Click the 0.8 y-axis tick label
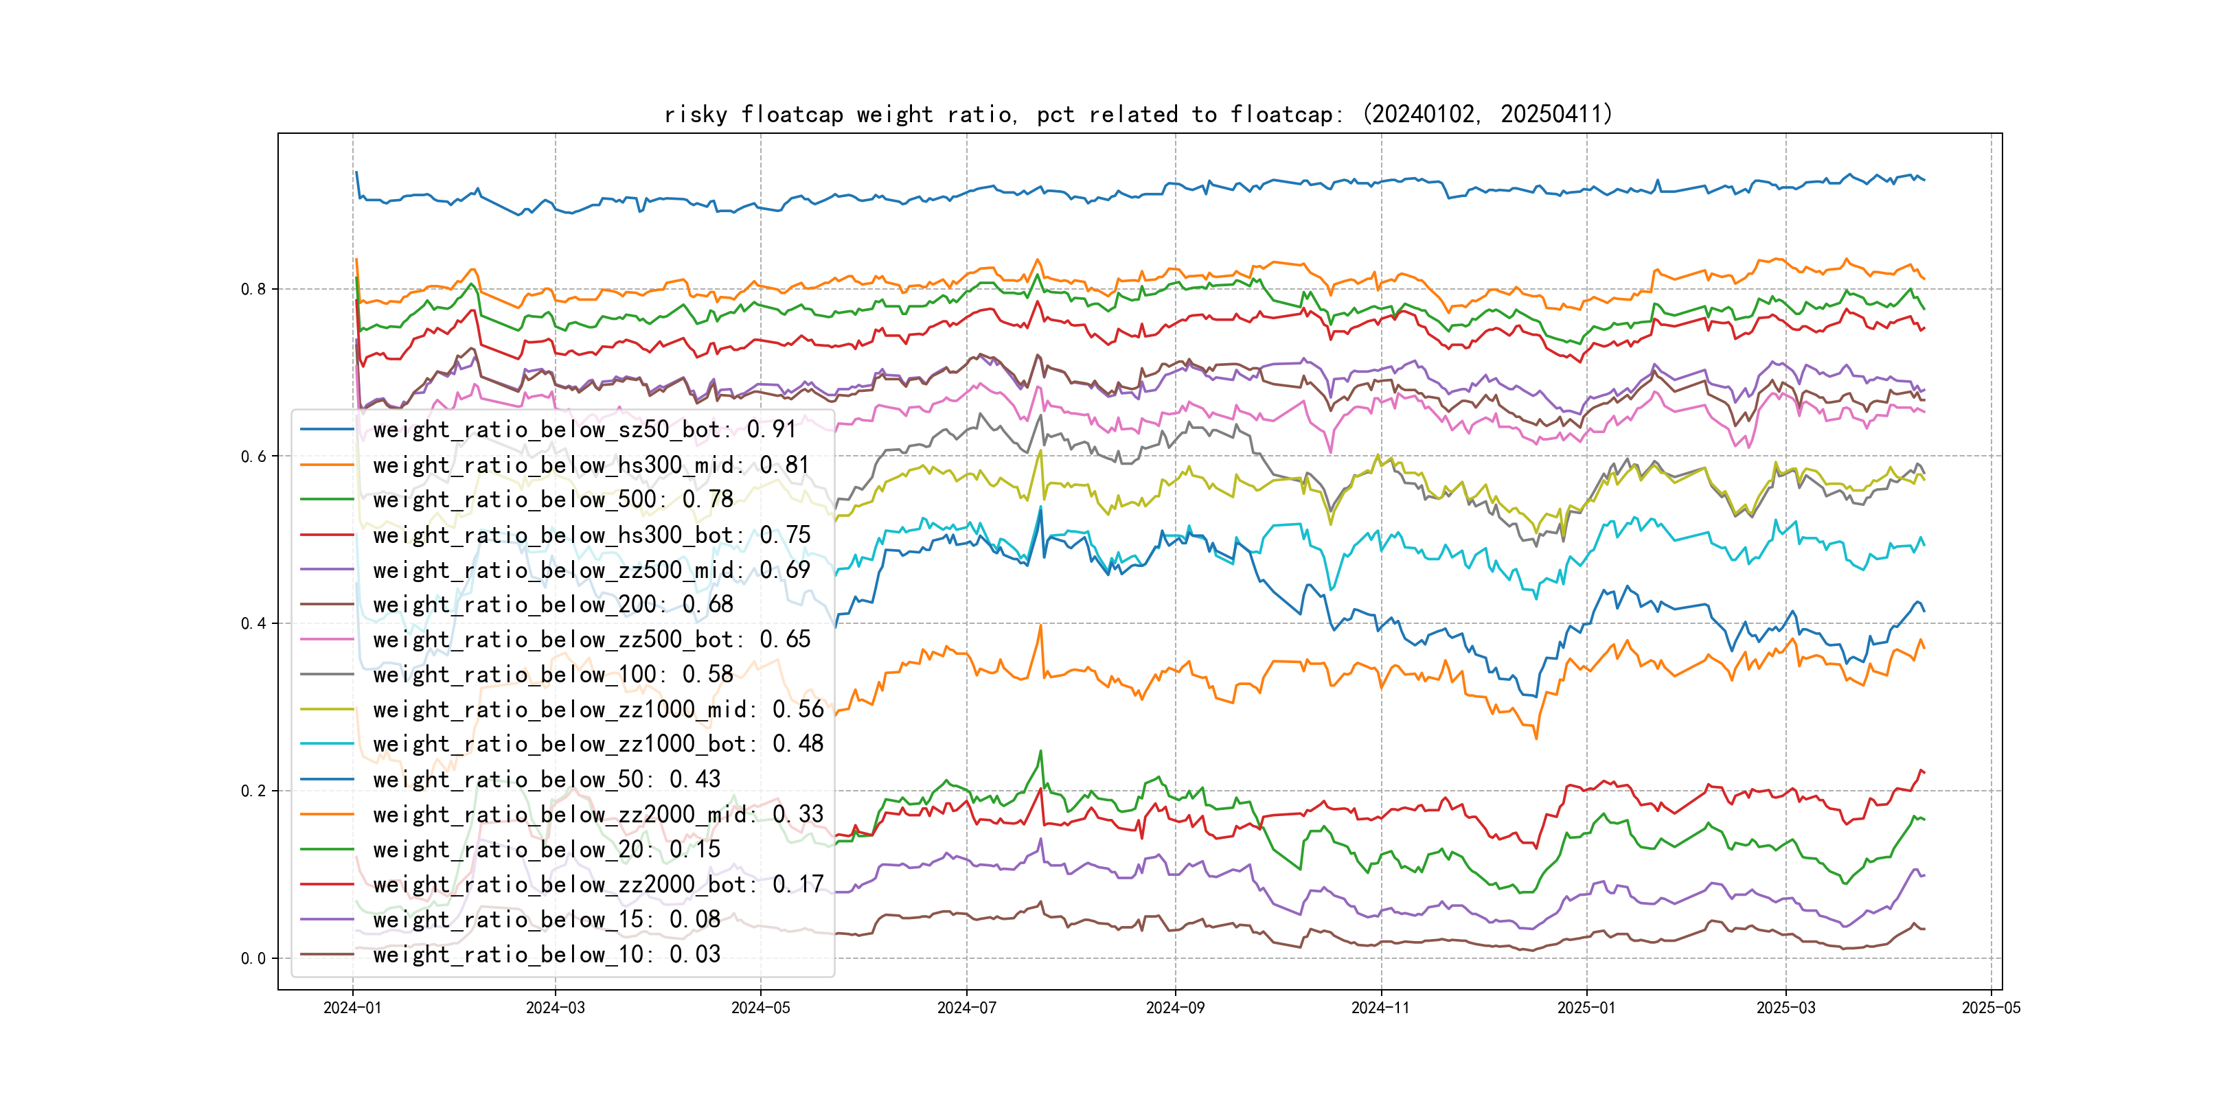The image size is (2225, 1112). (x=253, y=289)
